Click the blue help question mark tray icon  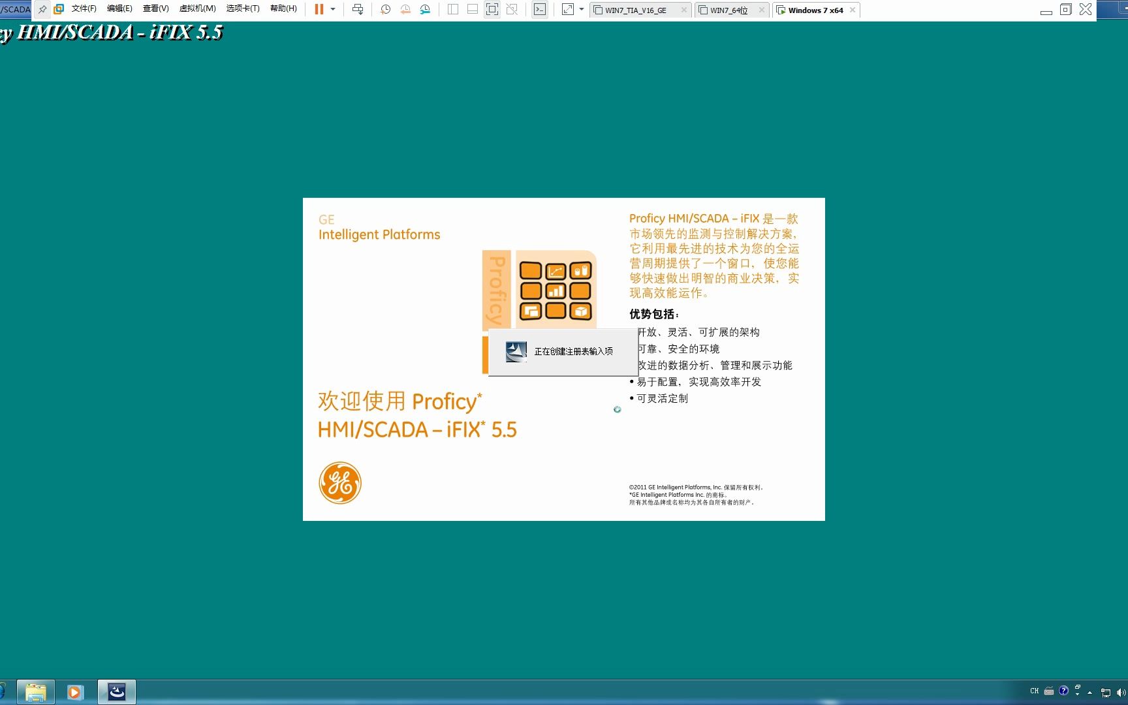pos(1063,690)
